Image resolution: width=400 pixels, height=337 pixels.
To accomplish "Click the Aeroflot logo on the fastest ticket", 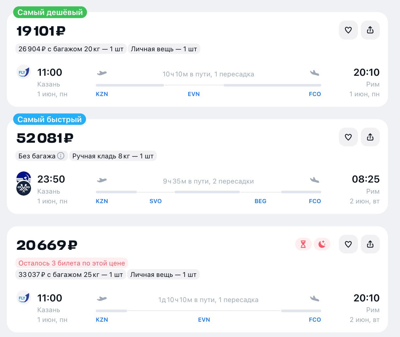I will (x=24, y=177).
